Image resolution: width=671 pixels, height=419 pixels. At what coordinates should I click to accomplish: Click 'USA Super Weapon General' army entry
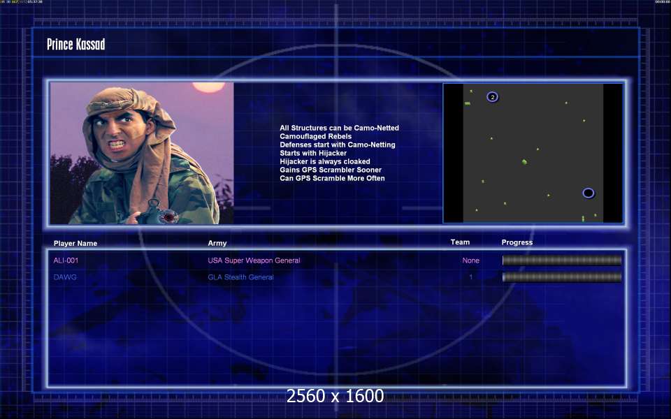tap(254, 260)
